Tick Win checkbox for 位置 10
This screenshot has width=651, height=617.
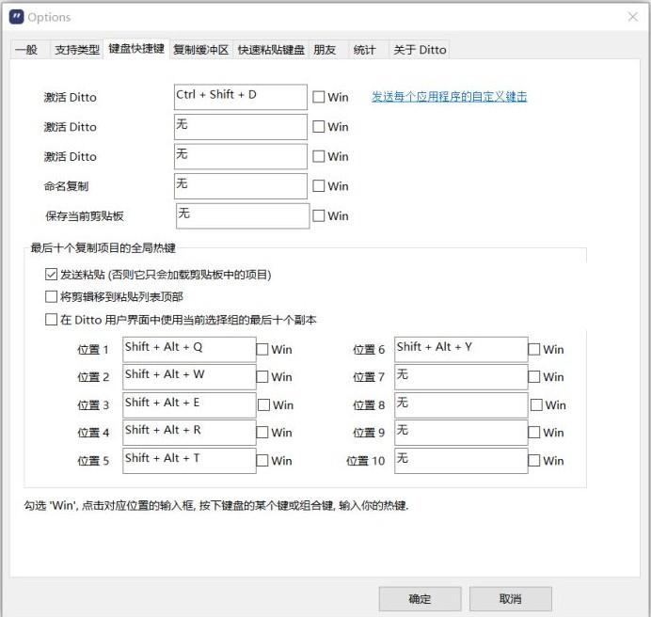(534, 461)
